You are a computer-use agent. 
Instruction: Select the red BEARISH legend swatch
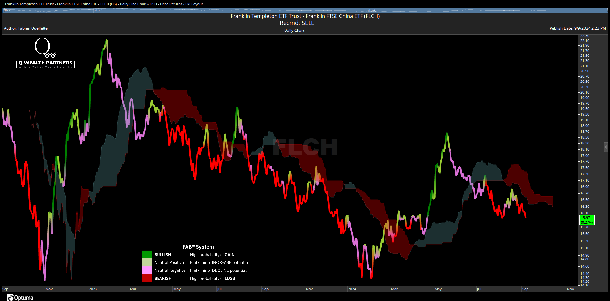pos(147,278)
